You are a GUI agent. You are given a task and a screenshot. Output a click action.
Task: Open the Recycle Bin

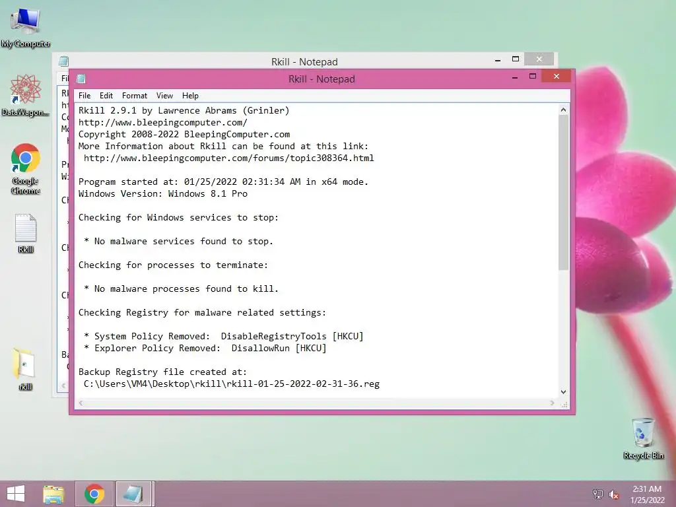[643, 438]
